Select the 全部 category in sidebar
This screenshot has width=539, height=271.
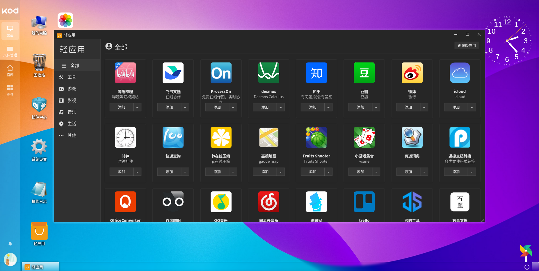(x=77, y=66)
